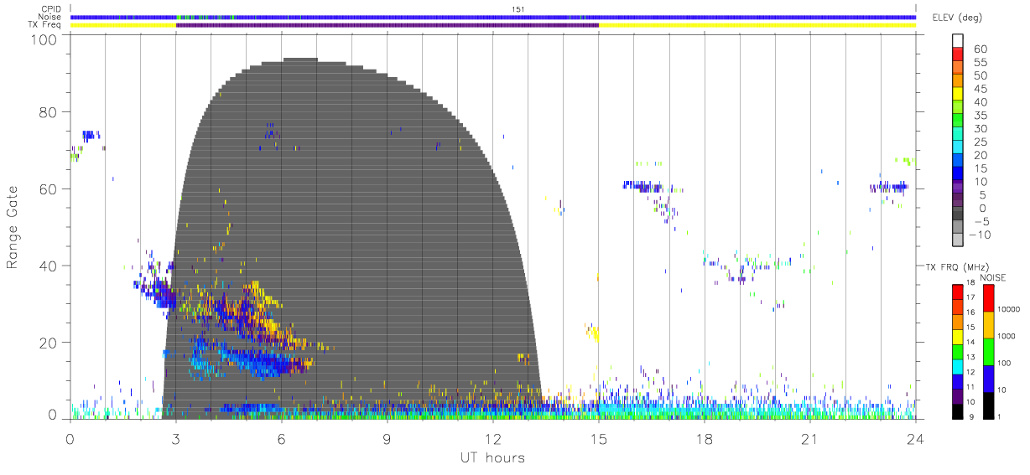Click the NOISE legend value "10000"
Viewport: 1030px width, 475px height.
(x=1010, y=309)
